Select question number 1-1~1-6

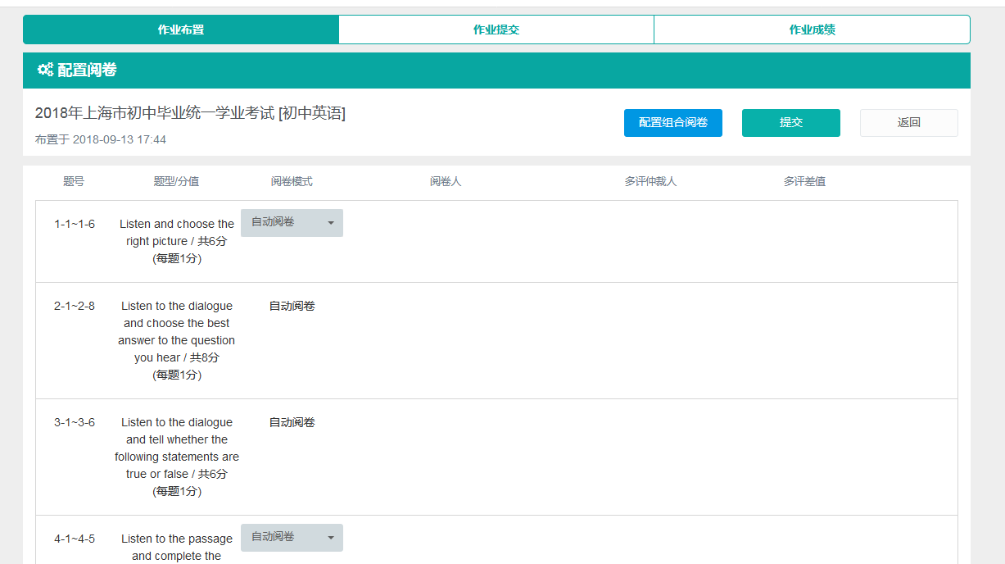click(x=75, y=224)
